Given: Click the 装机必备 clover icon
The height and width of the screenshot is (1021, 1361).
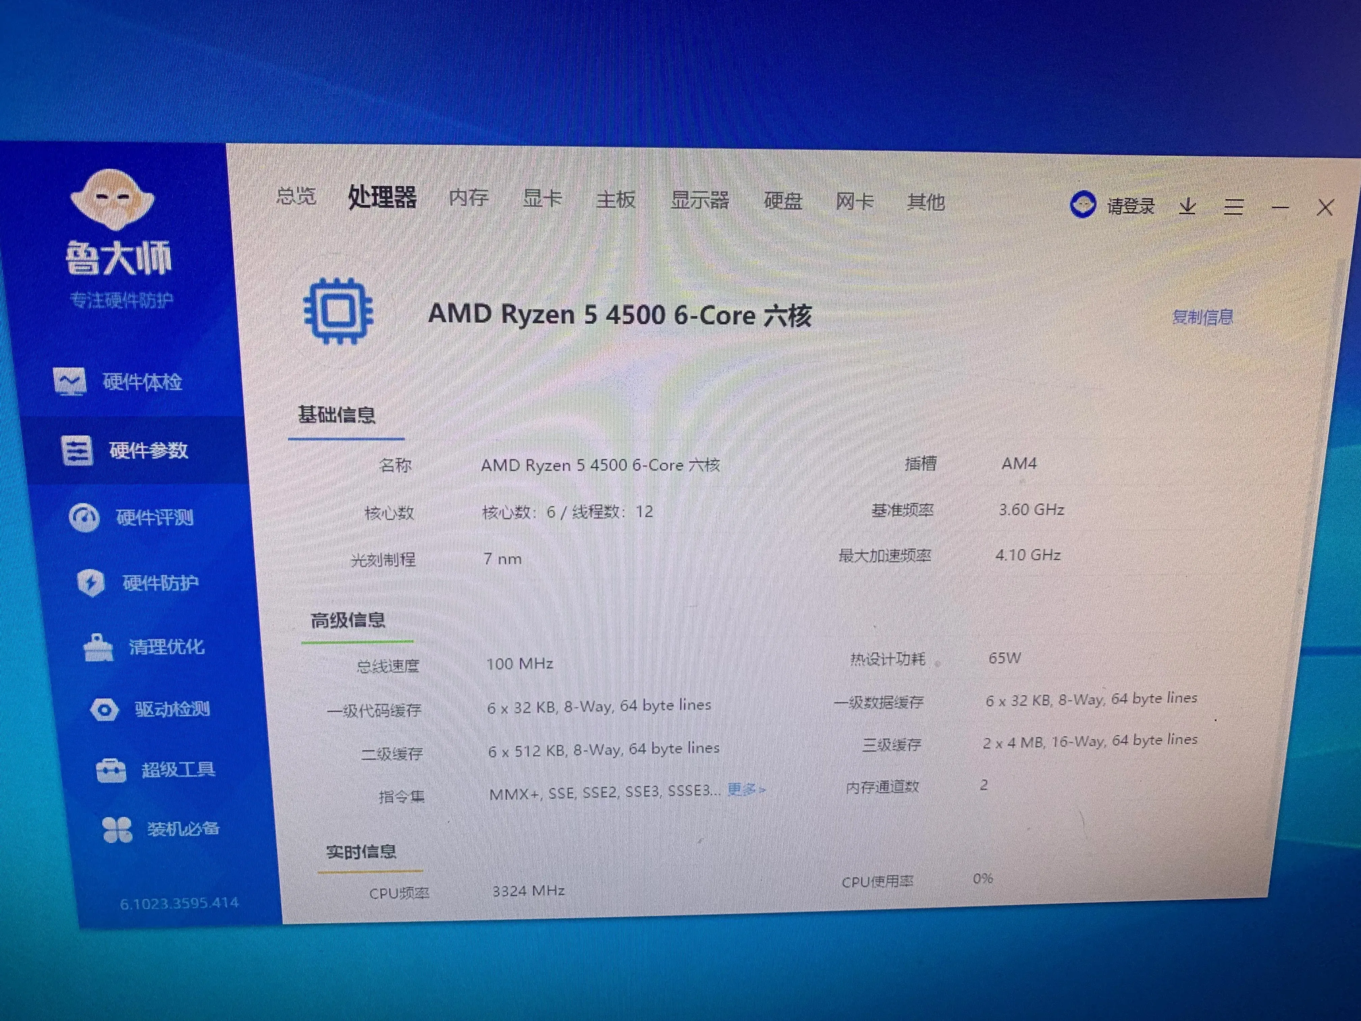Looking at the screenshot, I should point(117,829).
